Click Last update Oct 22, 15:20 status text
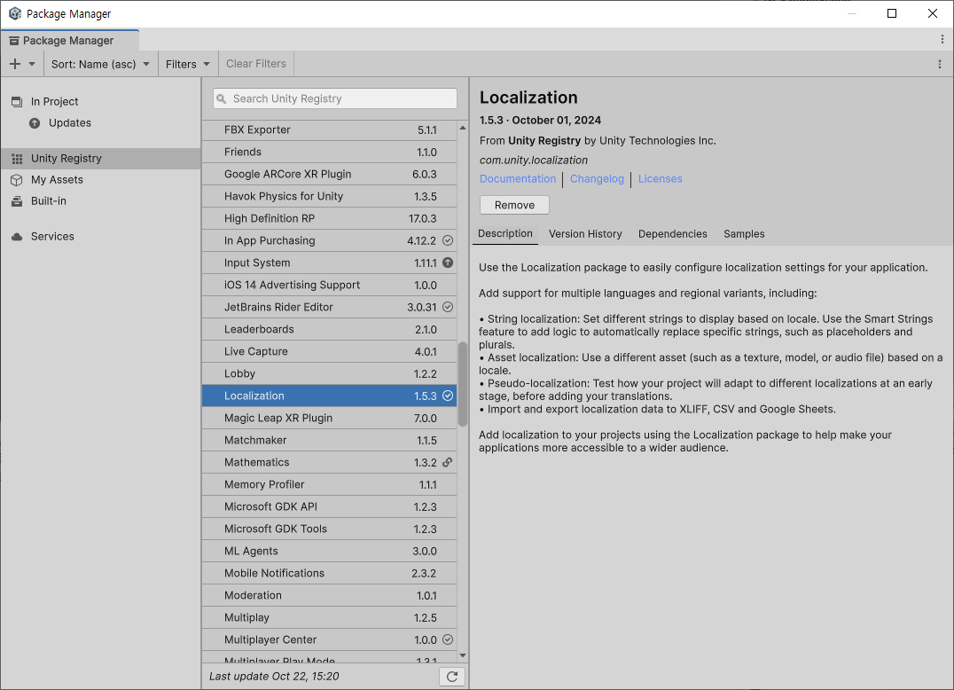Viewport: 954px width, 690px height. pos(274,677)
